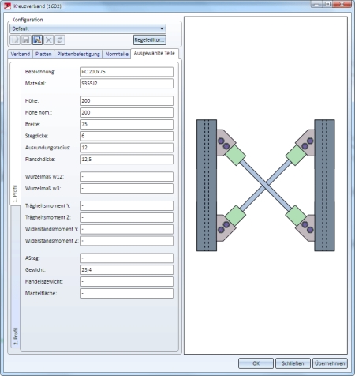Image resolution: width=355 pixels, height=376 pixels.
Task: Click the Stegdicke field showing 6
Action: click(127, 136)
